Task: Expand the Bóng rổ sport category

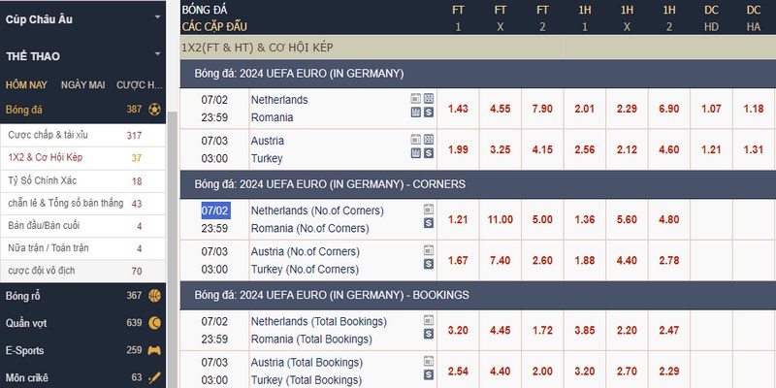Action: 83,296
